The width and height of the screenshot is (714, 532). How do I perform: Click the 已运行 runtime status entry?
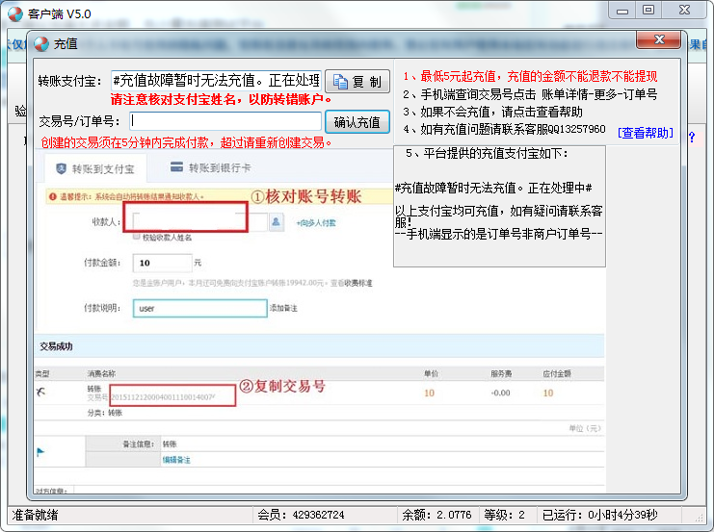point(599,515)
